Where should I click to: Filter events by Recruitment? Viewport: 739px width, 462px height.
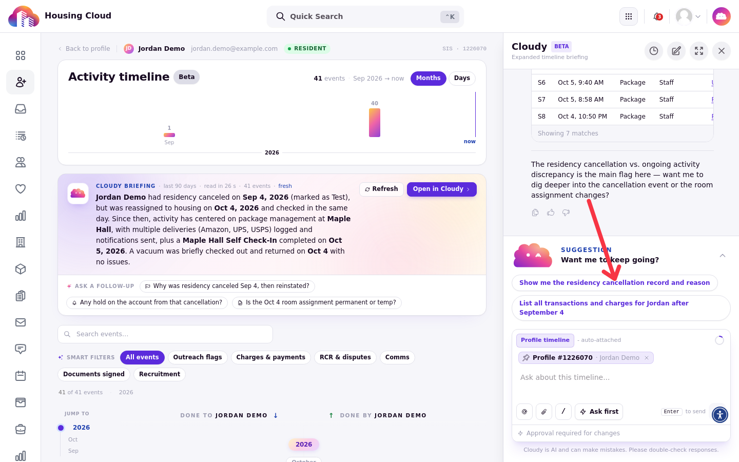160,374
